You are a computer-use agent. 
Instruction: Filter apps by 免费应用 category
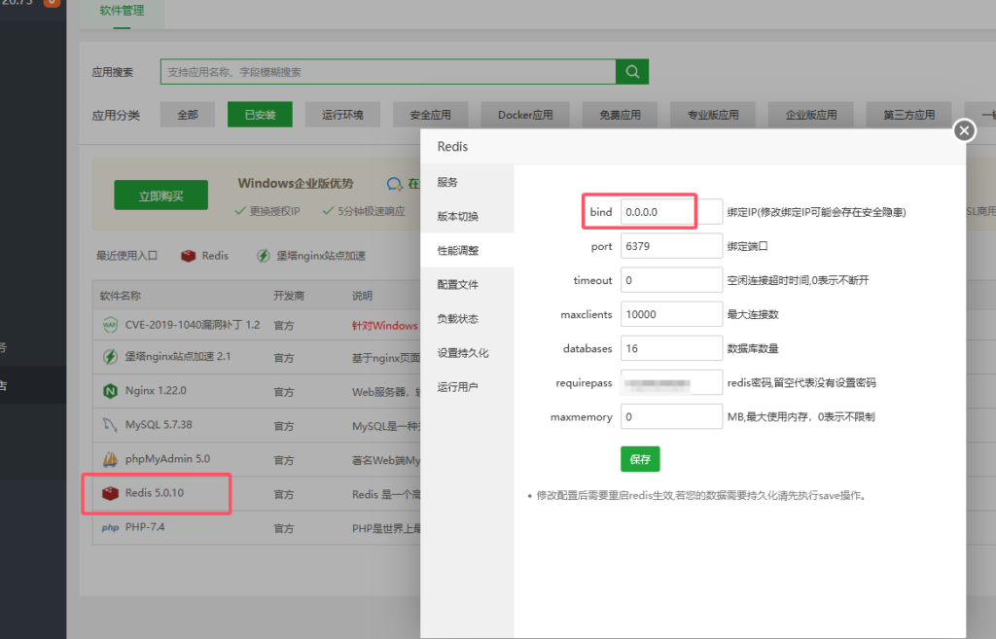click(x=620, y=115)
